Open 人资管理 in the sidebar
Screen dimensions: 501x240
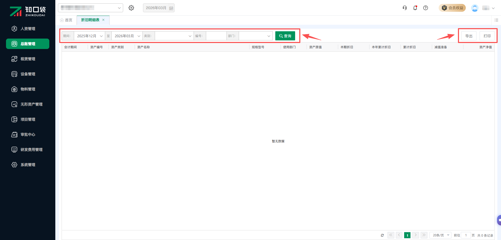[x=28, y=29]
